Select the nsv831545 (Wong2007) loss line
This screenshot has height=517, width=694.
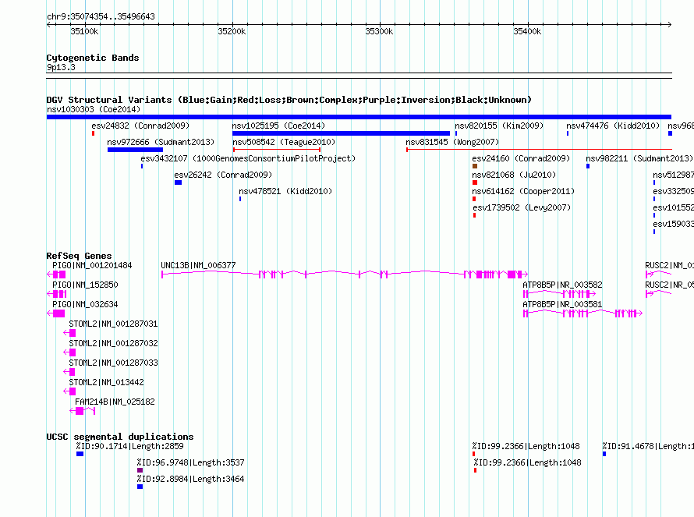click(539, 150)
